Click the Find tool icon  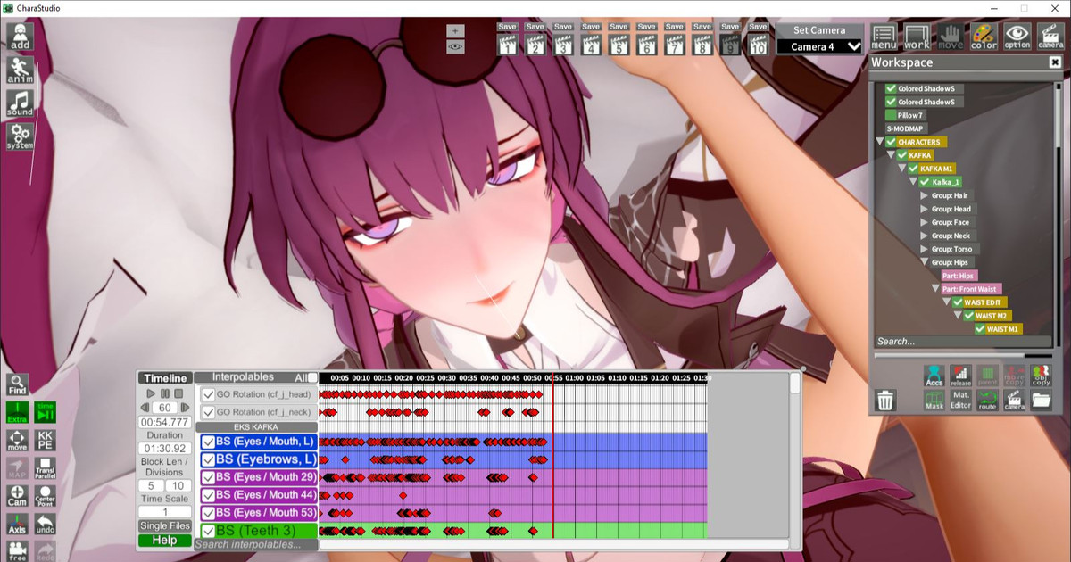tap(17, 384)
